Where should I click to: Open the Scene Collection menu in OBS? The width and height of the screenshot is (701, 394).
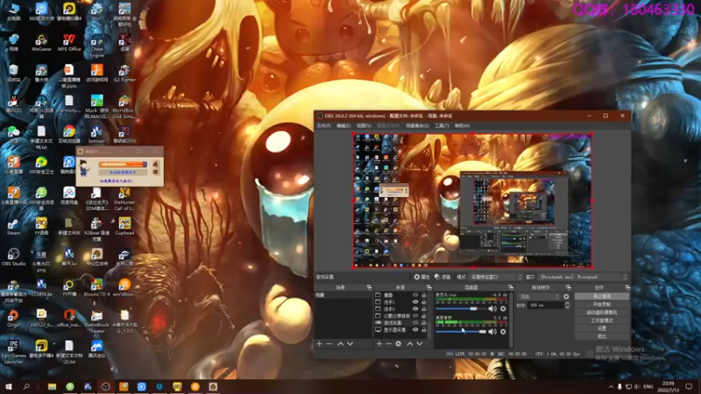(x=417, y=126)
